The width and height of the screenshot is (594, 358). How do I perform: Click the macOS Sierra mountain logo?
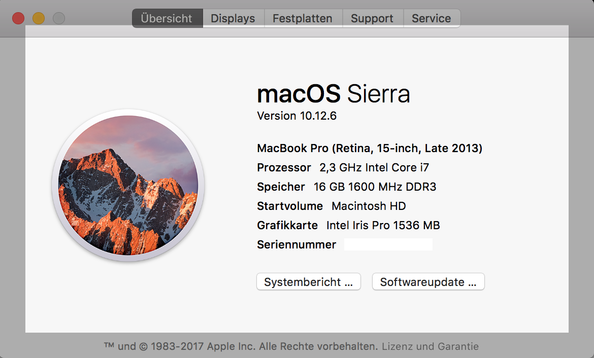coord(128,186)
